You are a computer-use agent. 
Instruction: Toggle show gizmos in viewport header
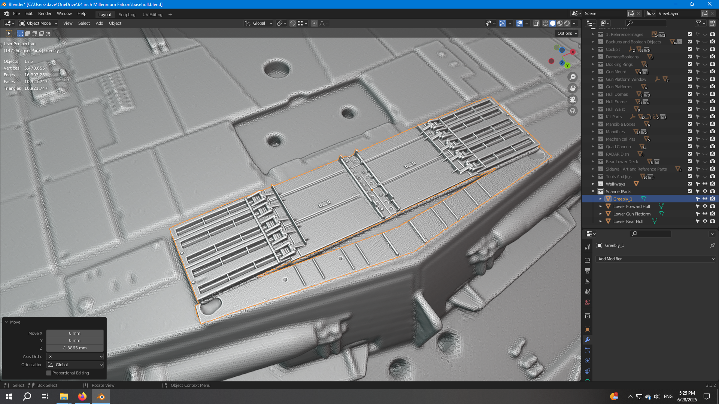coord(503,23)
